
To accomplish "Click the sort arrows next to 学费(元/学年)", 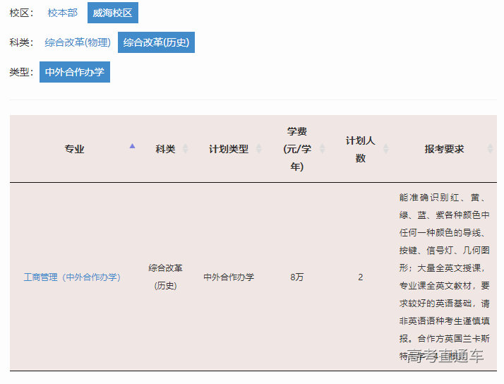I will 322,149.
